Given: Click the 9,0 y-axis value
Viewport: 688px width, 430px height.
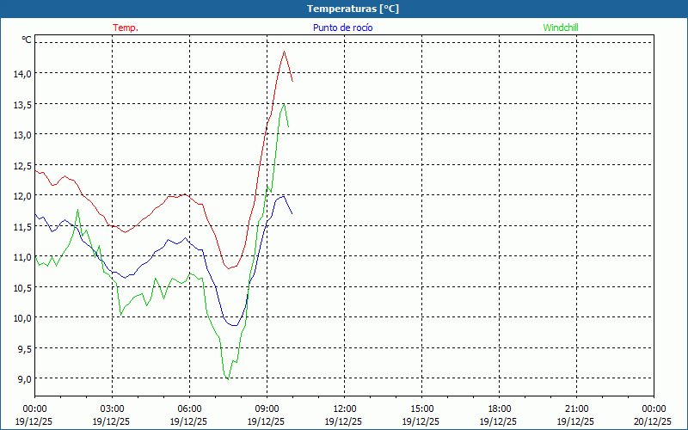Looking at the screenshot, I should pyautogui.click(x=22, y=378).
